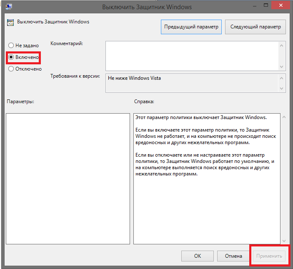Confirm with the OK button

tap(197, 256)
